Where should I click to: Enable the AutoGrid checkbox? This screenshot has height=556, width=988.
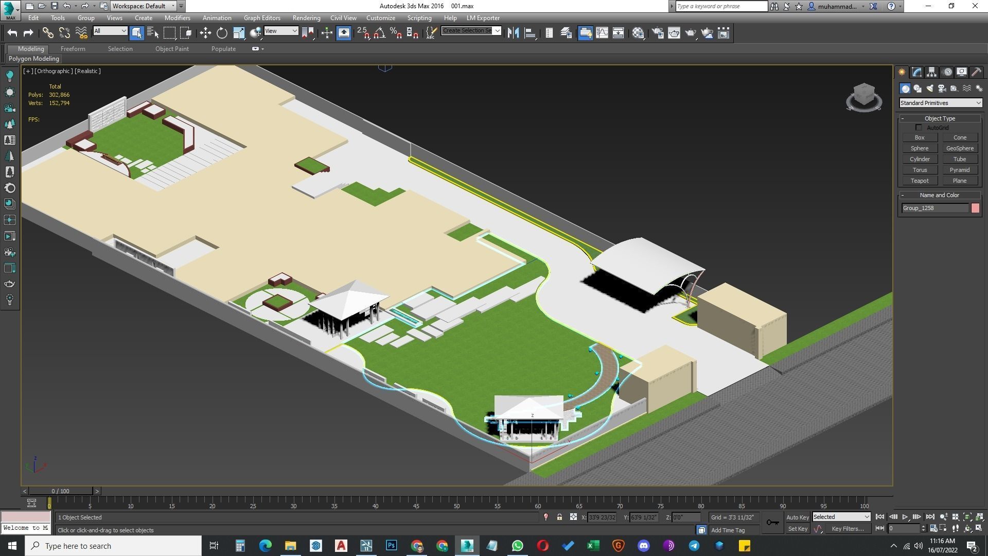click(x=919, y=128)
